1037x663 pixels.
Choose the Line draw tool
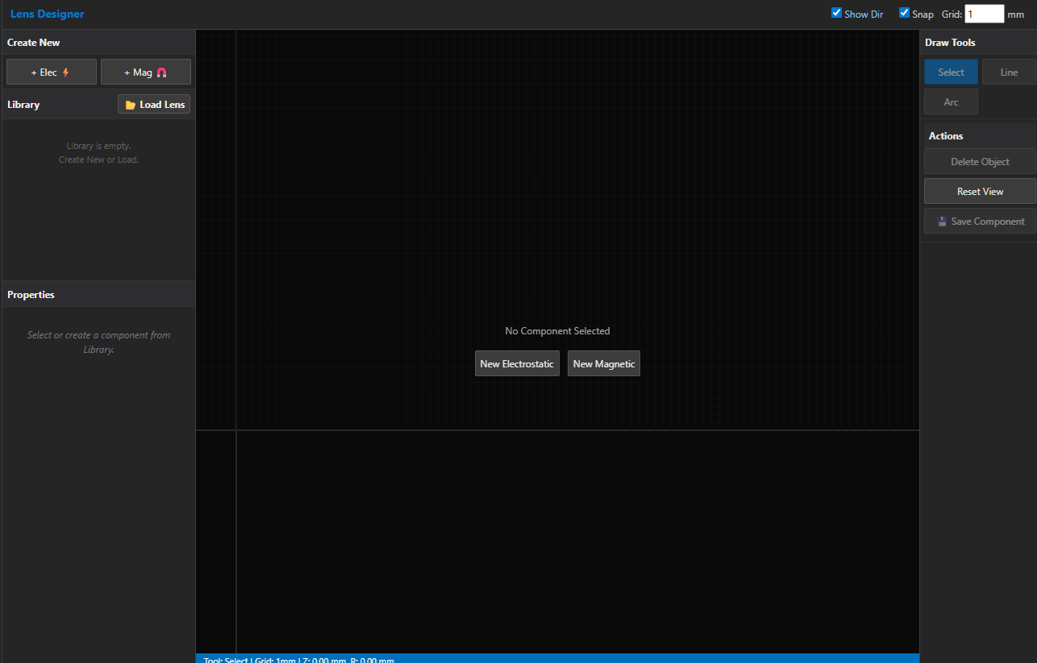pyautogui.click(x=1009, y=73)
